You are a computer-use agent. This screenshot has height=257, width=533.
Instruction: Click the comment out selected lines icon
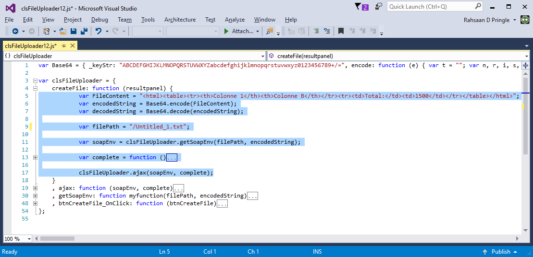point(316,31)
